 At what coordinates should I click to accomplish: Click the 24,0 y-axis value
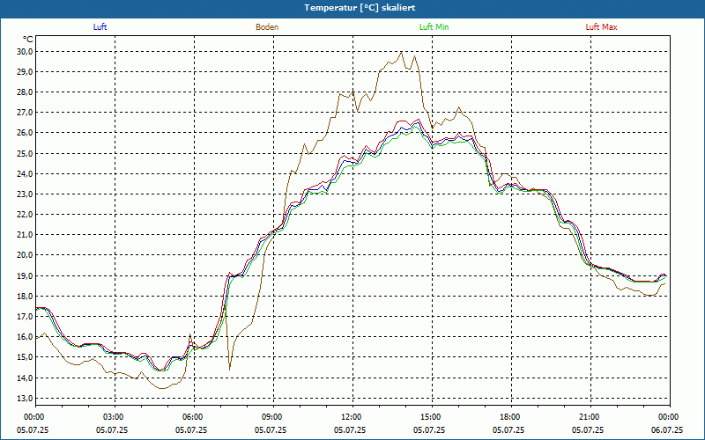25,173
